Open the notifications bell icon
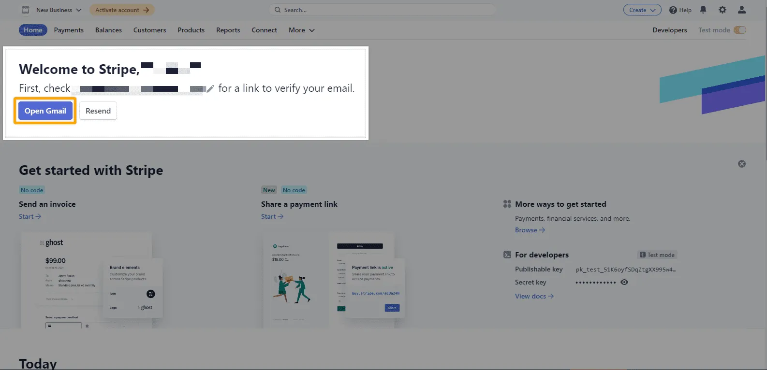 click(x=703, y=10)
